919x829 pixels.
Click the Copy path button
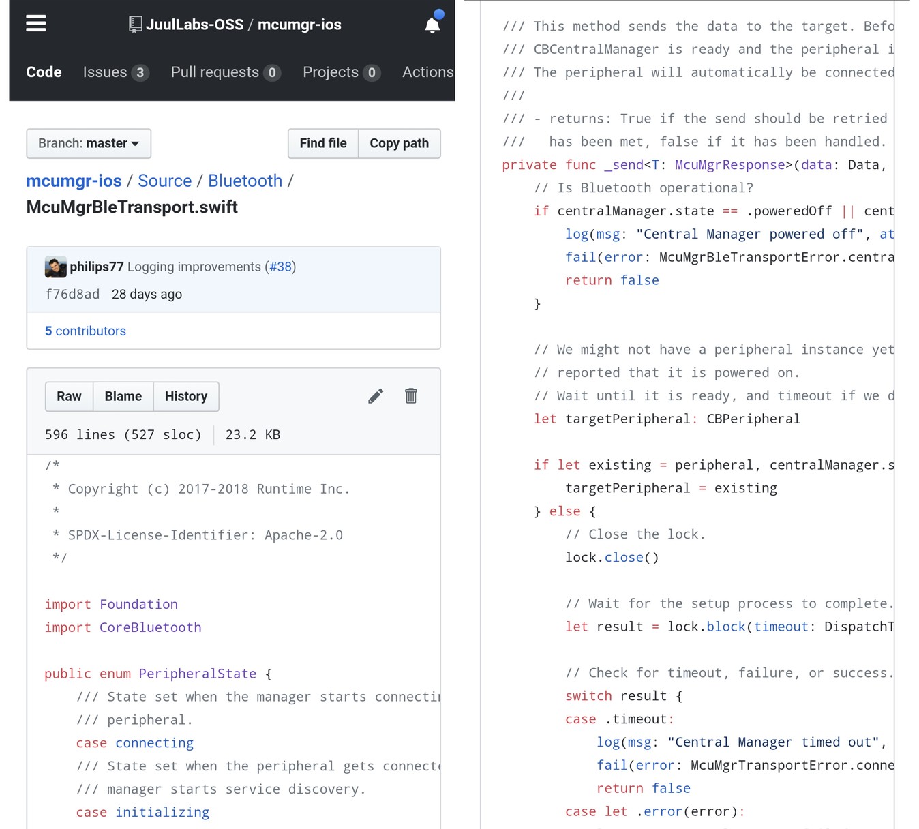pyautogui.click(x=400, y=143)
